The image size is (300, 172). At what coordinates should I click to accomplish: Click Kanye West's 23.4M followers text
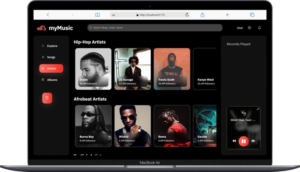(x=206, y=84)
